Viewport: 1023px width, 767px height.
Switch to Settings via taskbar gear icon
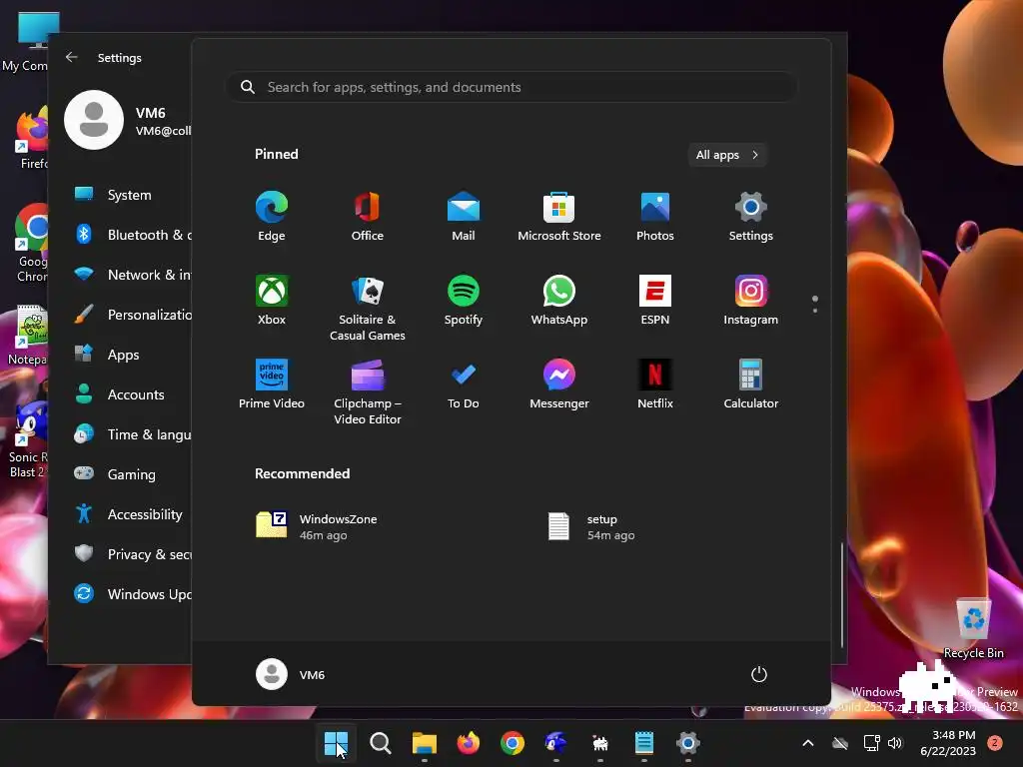(x=687, y=743)
